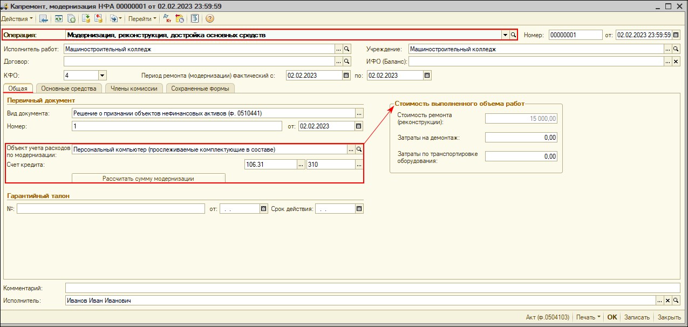This screenshot has width=688, height=327.
Task: Click ellipsis of Объект учета расходов field
Action: 351,149
